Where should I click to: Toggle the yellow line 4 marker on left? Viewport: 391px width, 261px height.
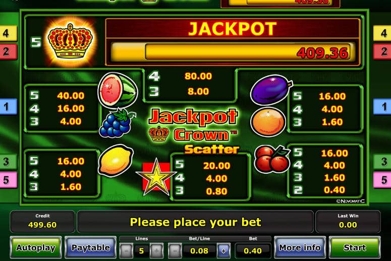pos(8,33)
